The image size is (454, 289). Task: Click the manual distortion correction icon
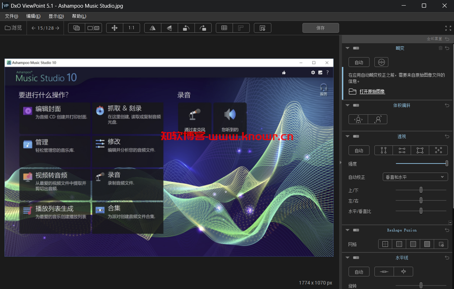coord(381,62)
